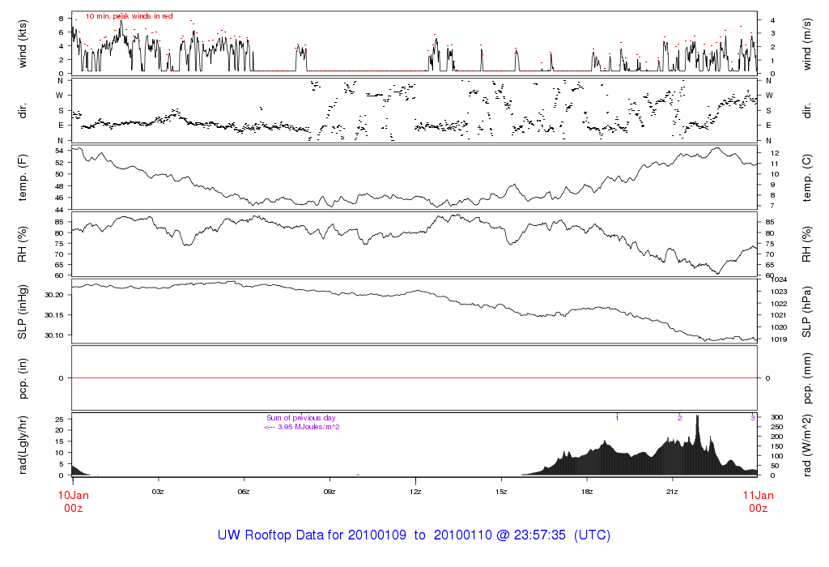
Task: Click the 'Sum of previous day' annotation
Action: pos(301,418)
